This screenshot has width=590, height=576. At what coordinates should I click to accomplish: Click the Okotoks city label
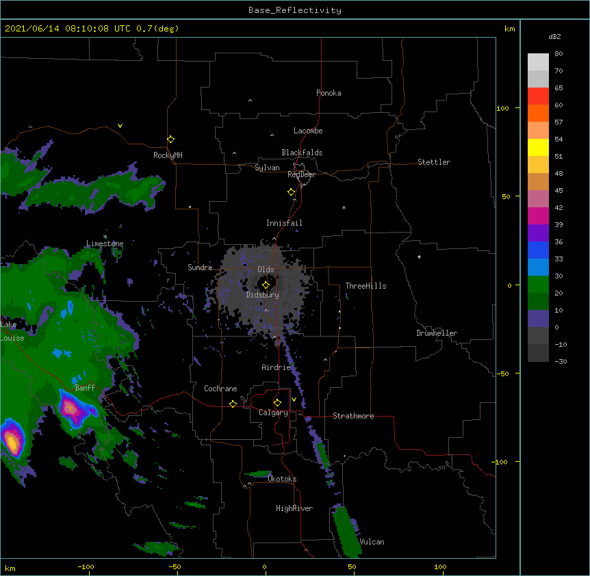tap(282, 479)
